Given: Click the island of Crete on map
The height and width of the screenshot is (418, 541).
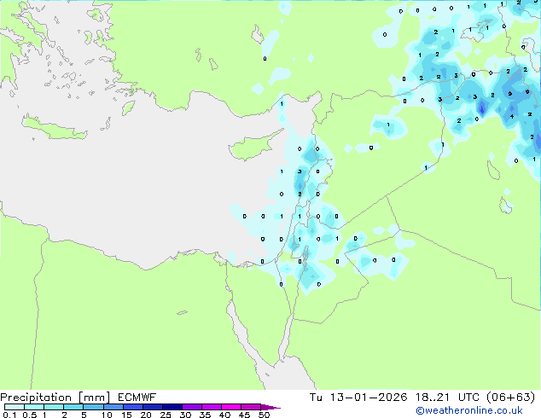Looking at the screenshot, I should (x=54, y=128).
